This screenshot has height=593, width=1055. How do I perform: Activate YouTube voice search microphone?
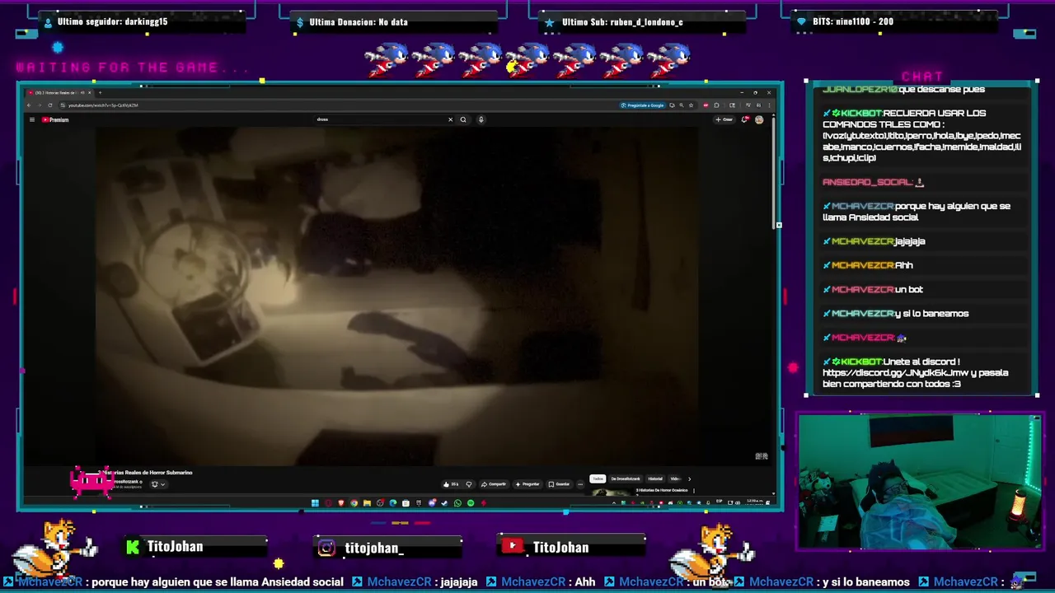pyautogui.click(x=481, y=119)
